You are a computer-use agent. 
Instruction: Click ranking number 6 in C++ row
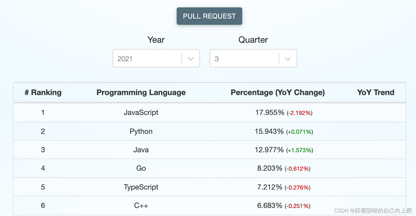(43, 205)
